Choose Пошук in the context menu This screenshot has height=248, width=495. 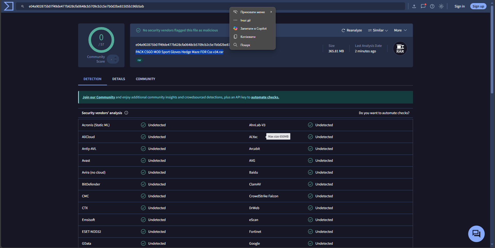point(252,45)
